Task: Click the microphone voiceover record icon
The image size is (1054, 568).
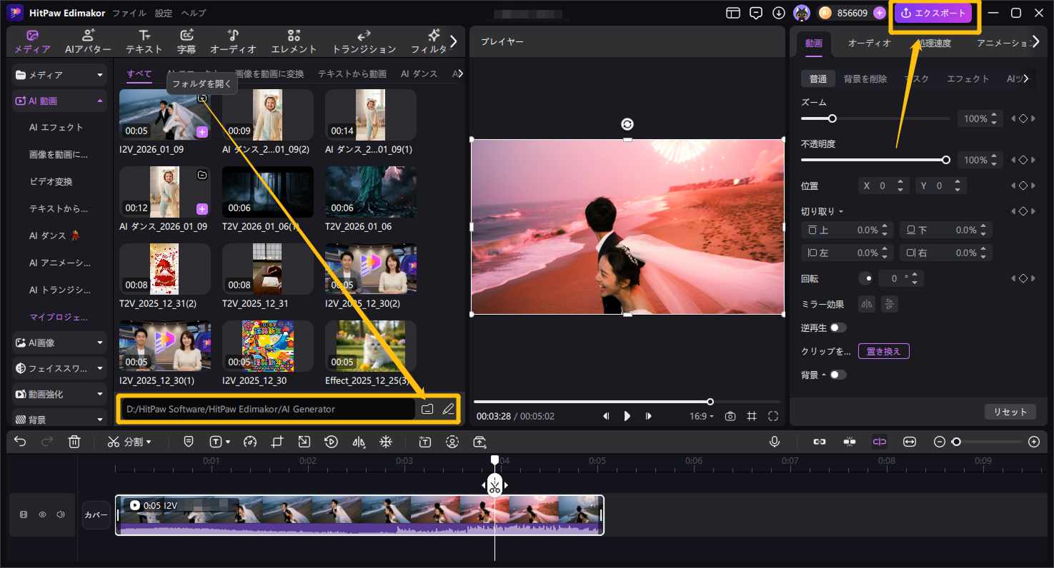Action: [x=774, y=442]
